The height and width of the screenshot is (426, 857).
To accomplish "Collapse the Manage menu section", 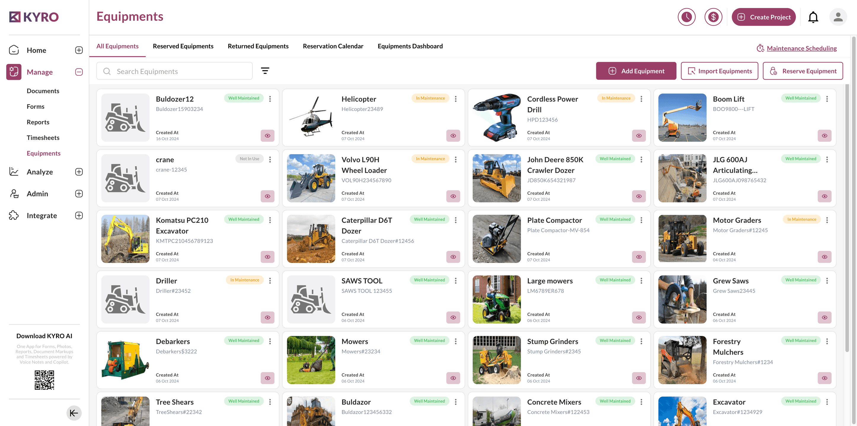I will [x=79, y=72].
